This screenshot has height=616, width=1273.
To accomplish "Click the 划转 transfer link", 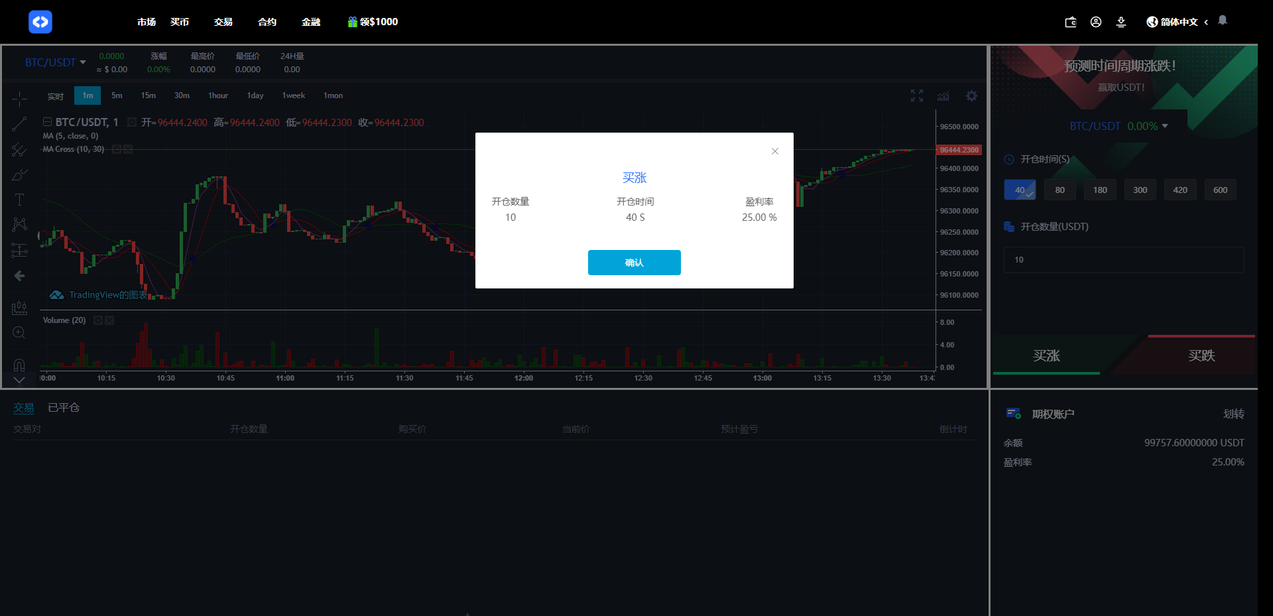I will coord(1233,414).
